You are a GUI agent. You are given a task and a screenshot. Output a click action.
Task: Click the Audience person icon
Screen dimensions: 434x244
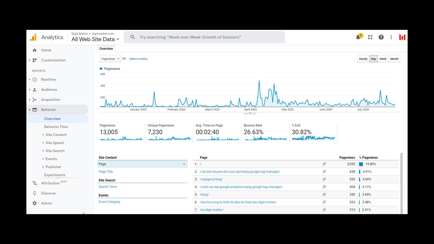click(35, 90)
